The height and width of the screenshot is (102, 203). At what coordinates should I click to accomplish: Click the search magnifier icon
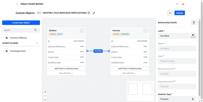[35, 30]
